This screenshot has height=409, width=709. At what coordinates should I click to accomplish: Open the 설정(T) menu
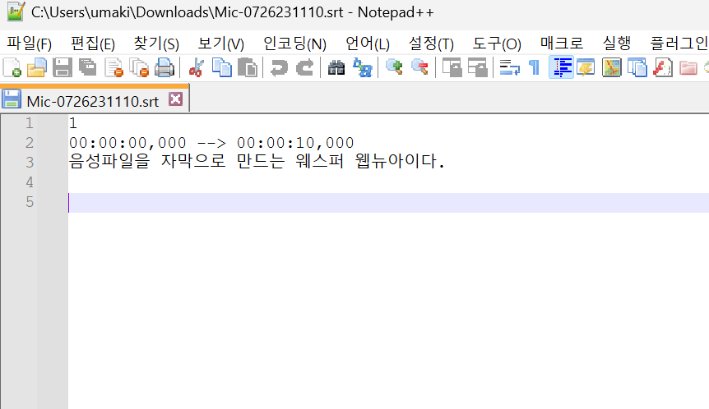pyautogui.click(x=431, y=44)
